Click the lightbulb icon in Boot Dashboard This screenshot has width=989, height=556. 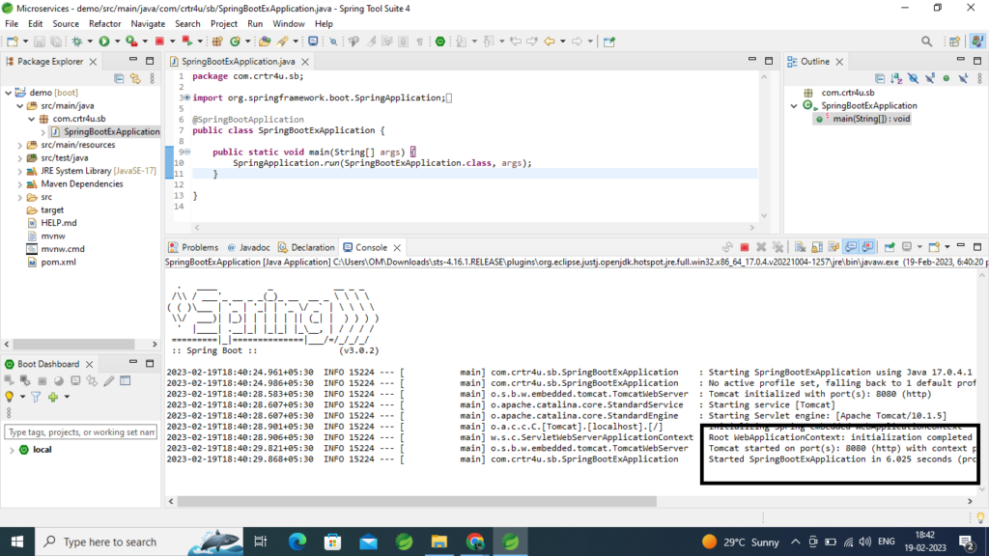pyautogui.click(x=10, y=397)
